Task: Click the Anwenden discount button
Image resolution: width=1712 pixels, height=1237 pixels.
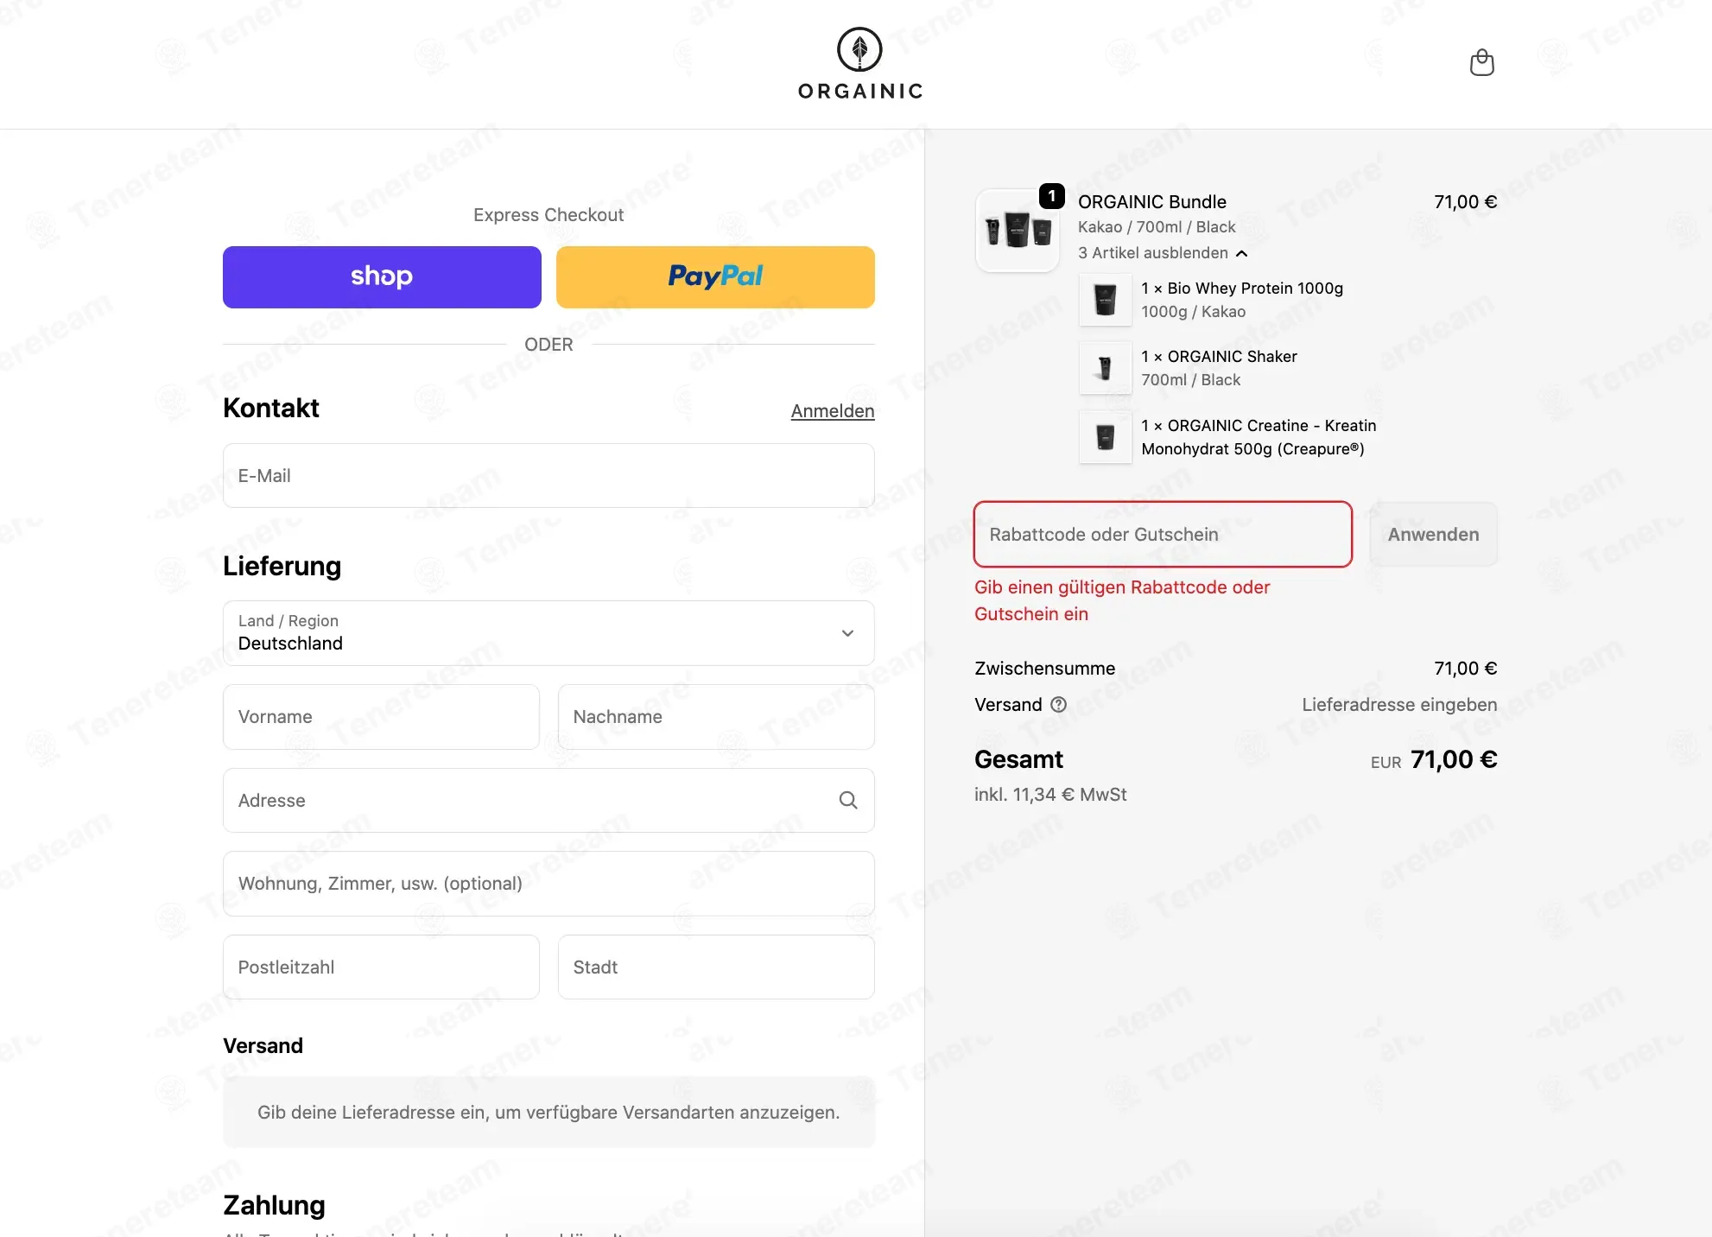Action: [x=1433, y=535]
